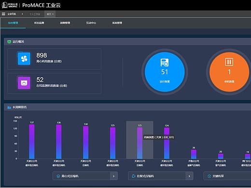Click the 全部导航 navigation label
Screen dimensions: 251x188
12,14
